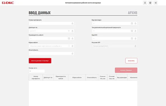166x106 pixels.
Task: Click Сечение min, мм column header
Action: [x=103, y=77]
